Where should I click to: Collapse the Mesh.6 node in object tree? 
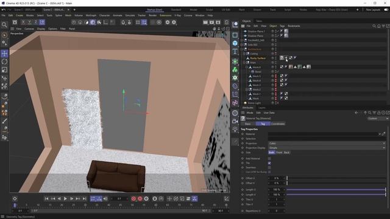(x=247, y=67)
